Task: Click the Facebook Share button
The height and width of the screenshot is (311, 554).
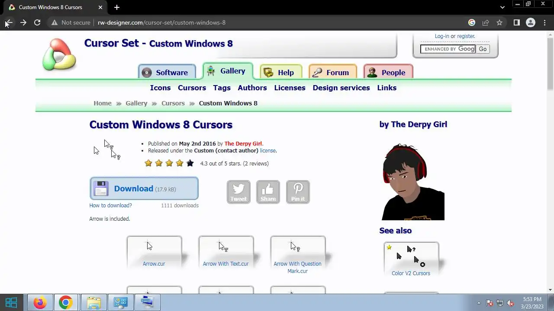Action: pyautogui.click(x=268, y=192)
